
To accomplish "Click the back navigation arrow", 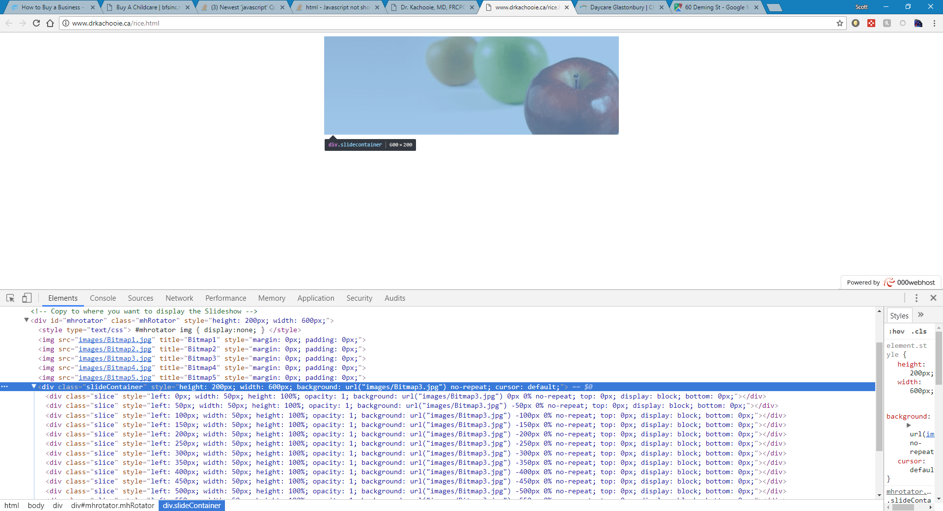I will (9, 23).
